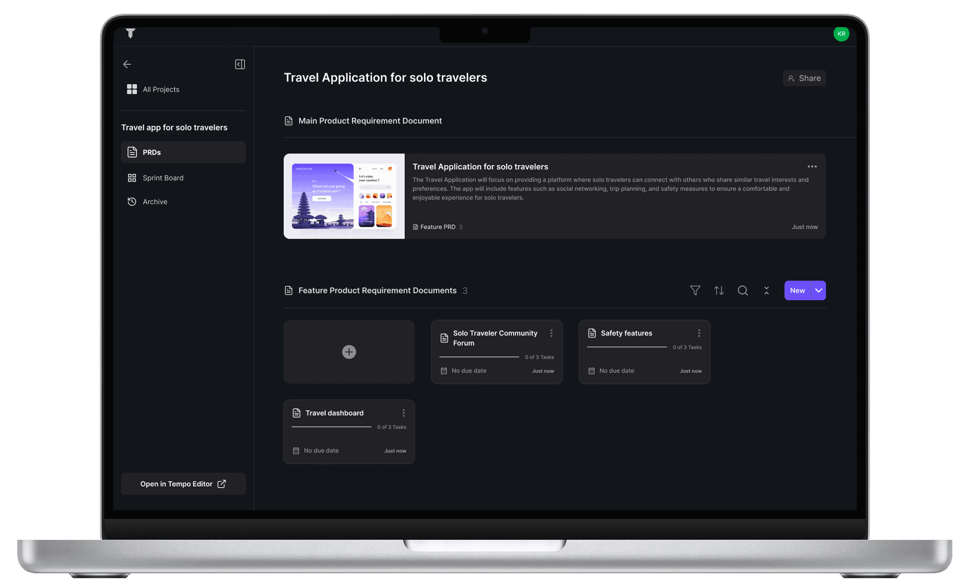Open the KR user avatar
The height and width of the screenshot is (584, 970).
click(x=841, y=34)
